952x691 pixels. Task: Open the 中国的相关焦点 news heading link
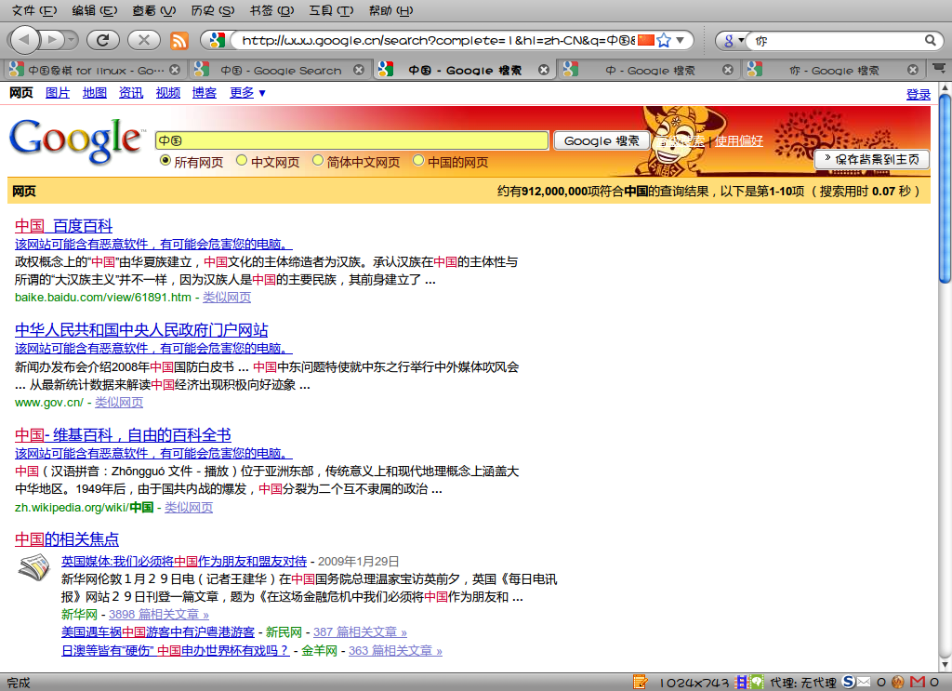click(67, 539)
